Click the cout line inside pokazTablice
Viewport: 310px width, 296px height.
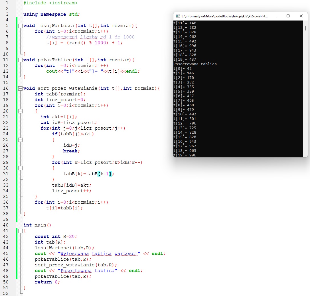[93, 71]
